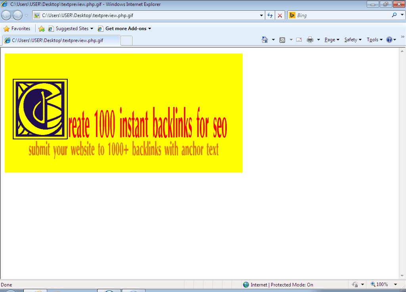Viewport: 406px width, 292px height.
Task: Expand the address bar autocomplete dropdown
Action: (x=261, y=15)
